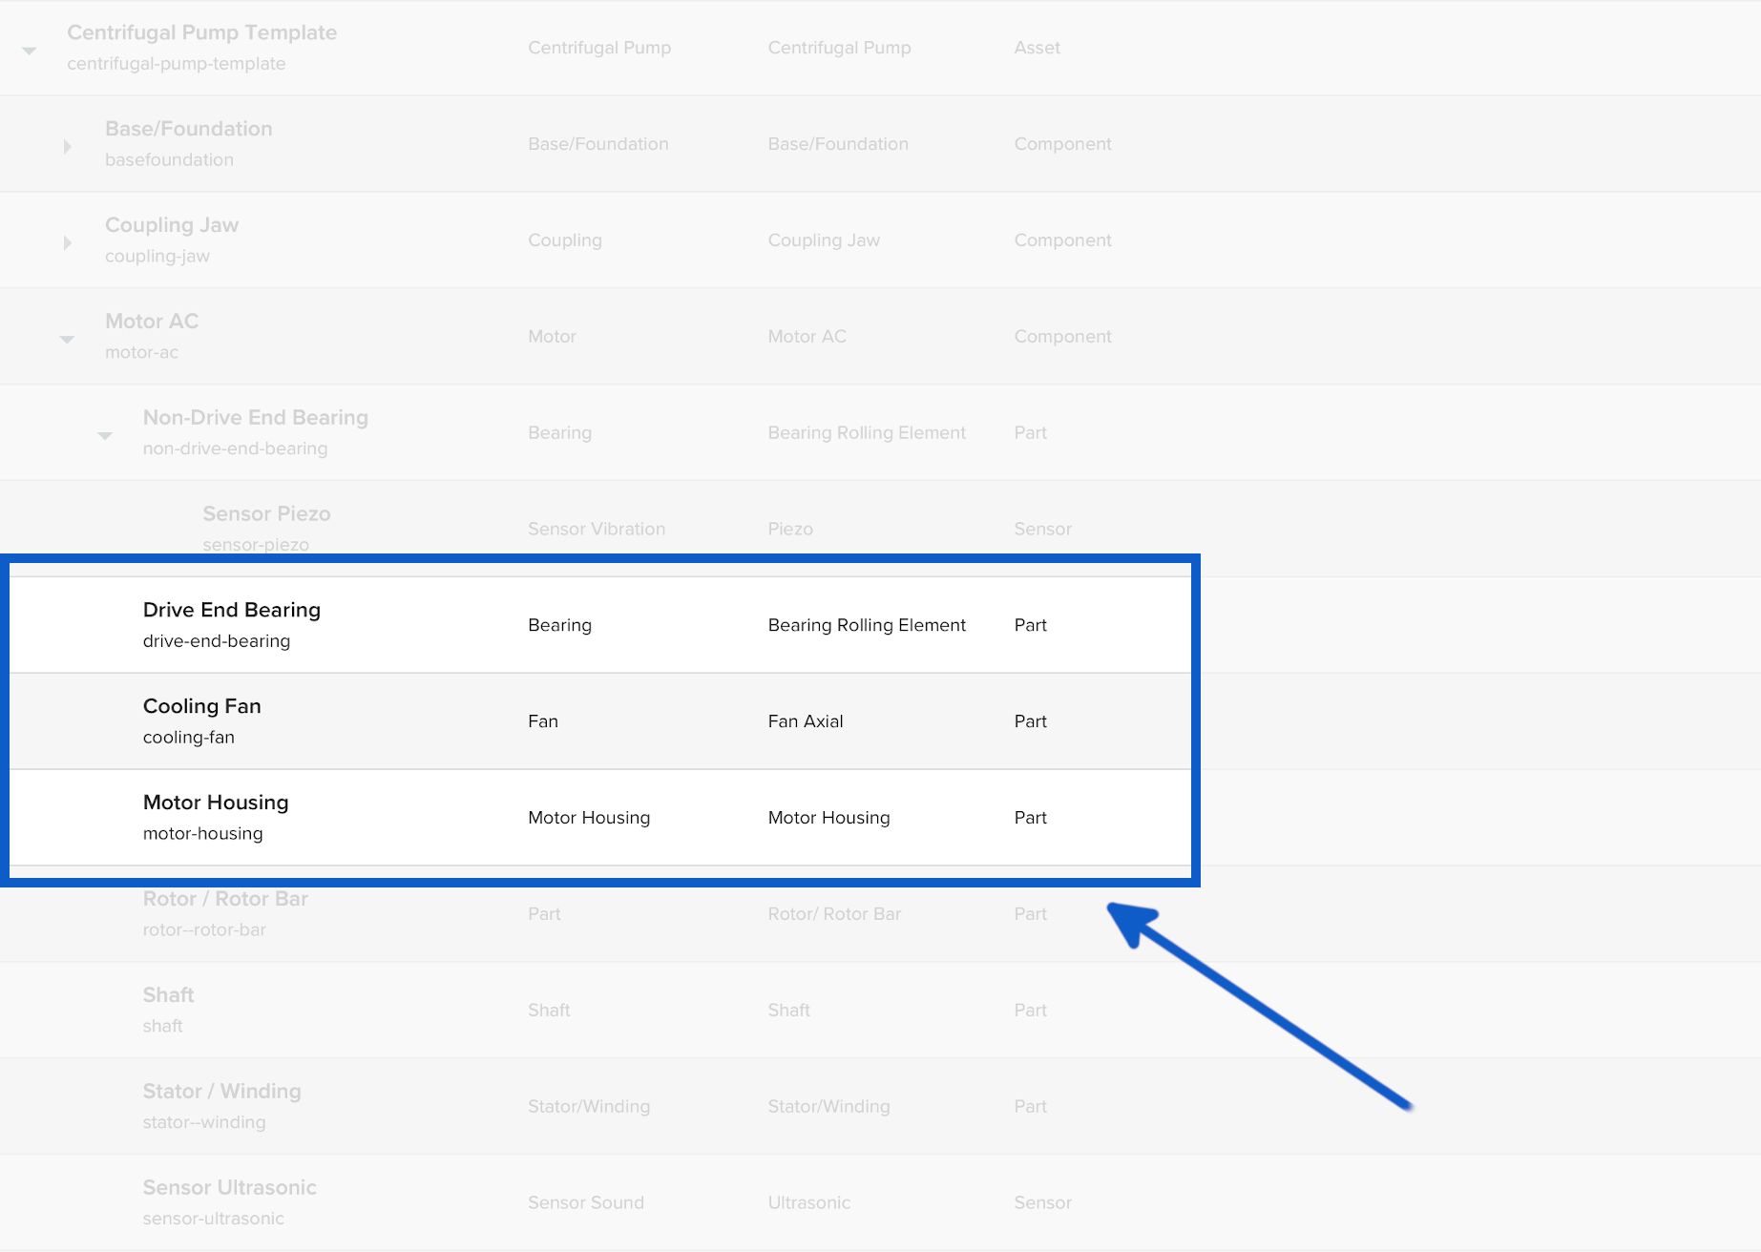Screen dimensions: 1761x1252
Task: Click the Sensor Vibration cell
Action: (x=596, y=529)
